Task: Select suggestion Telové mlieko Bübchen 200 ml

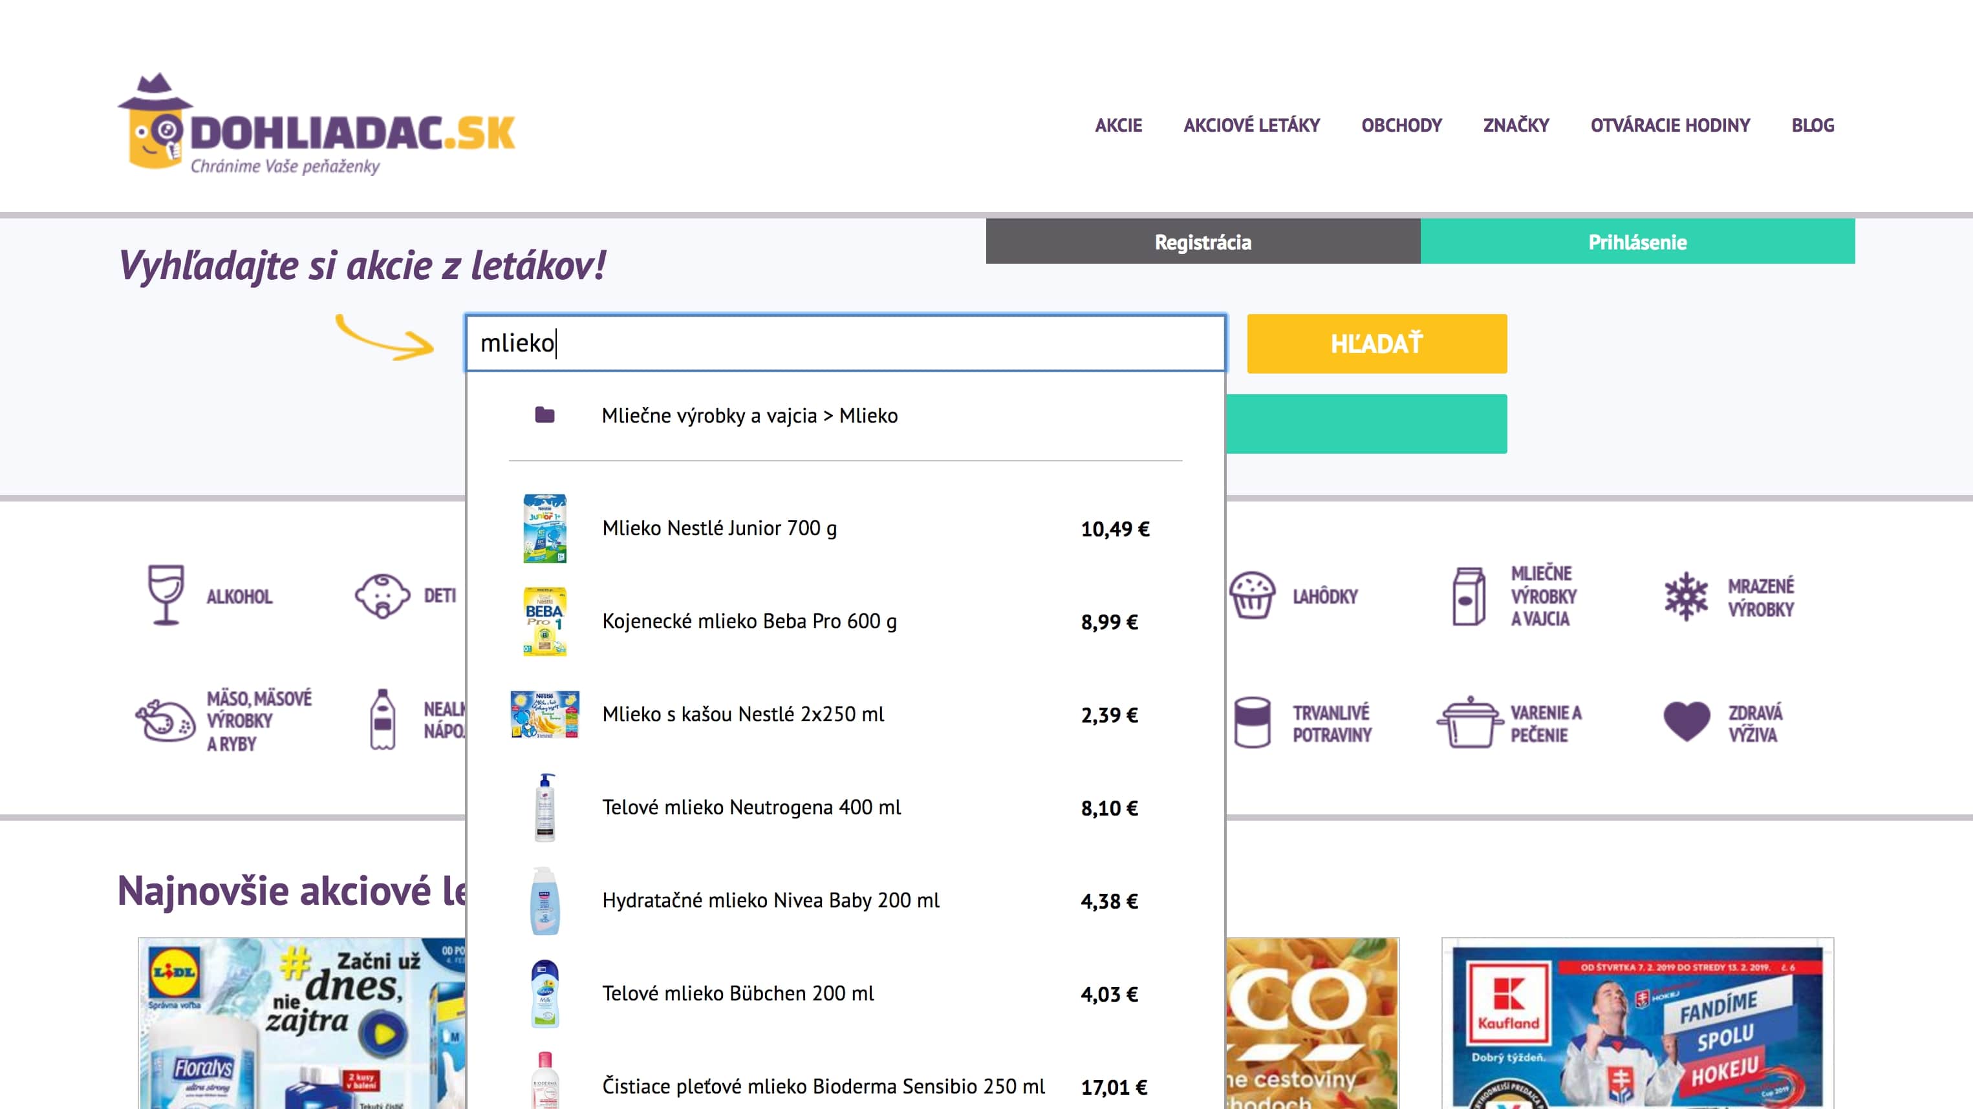Action: (x=846, y=993)
